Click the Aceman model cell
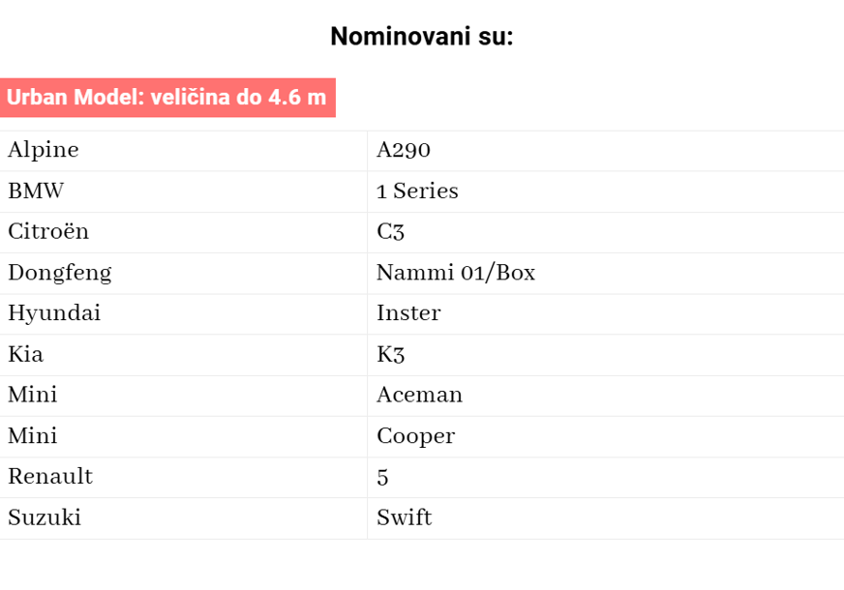844x590 pixels. coord(606,396)
